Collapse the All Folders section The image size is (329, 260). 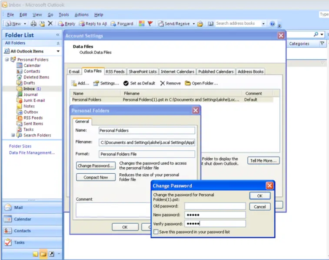point(58,43)
